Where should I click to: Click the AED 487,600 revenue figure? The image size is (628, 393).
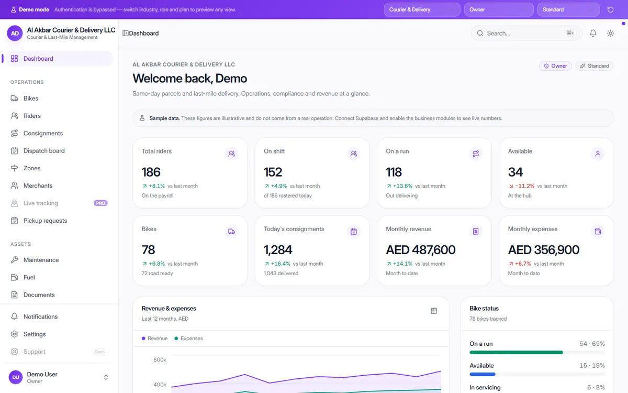pyautogui.click(x=421, y=250)
